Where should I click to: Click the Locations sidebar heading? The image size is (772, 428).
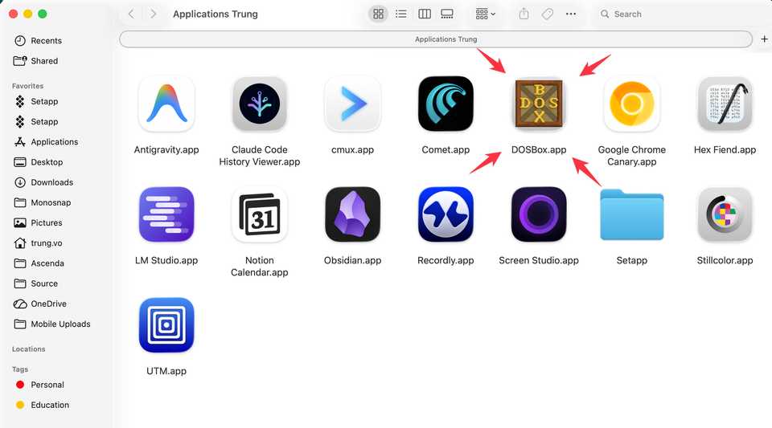29,349
